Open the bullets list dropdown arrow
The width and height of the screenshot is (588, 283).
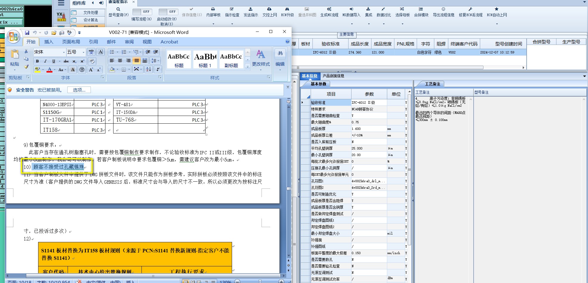click(117, 52)
